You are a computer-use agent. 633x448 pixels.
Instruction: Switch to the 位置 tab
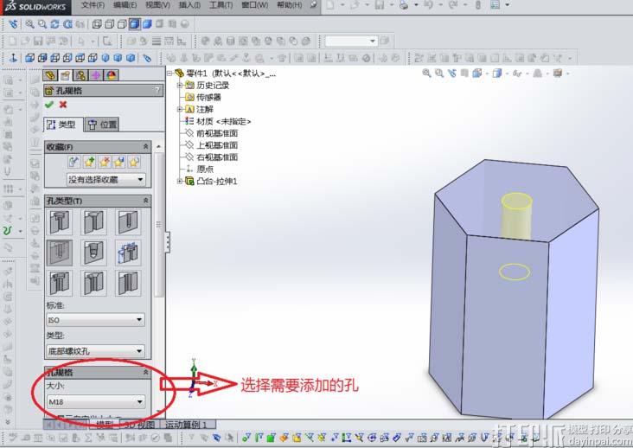102,125
